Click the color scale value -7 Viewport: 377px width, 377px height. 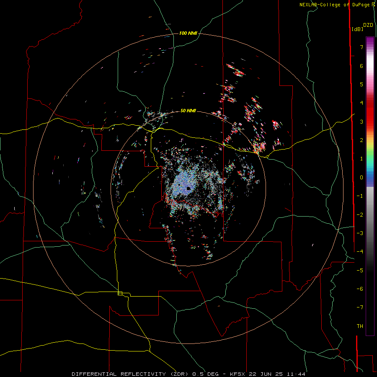point(360,307)
